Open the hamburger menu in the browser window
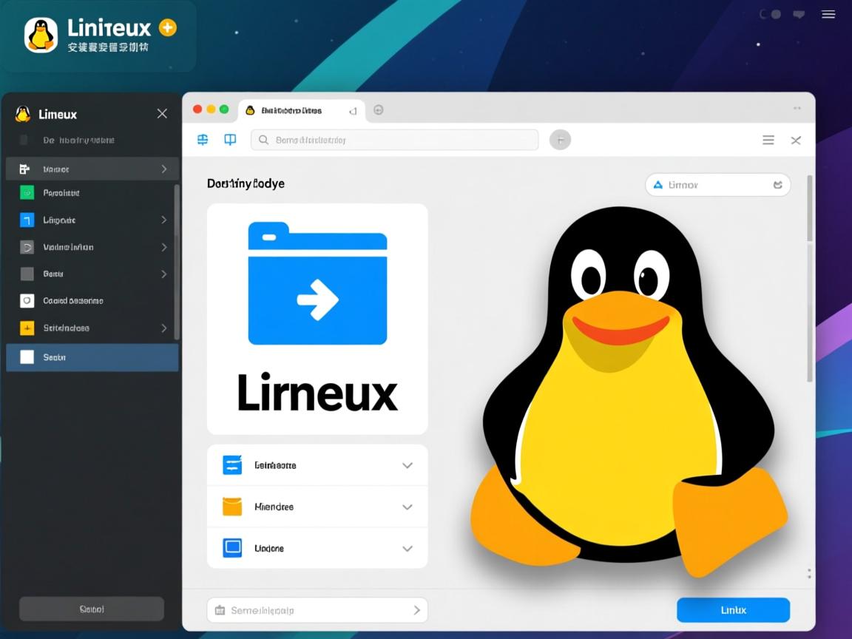Screen dimensions: 852x639 (768, 139)
